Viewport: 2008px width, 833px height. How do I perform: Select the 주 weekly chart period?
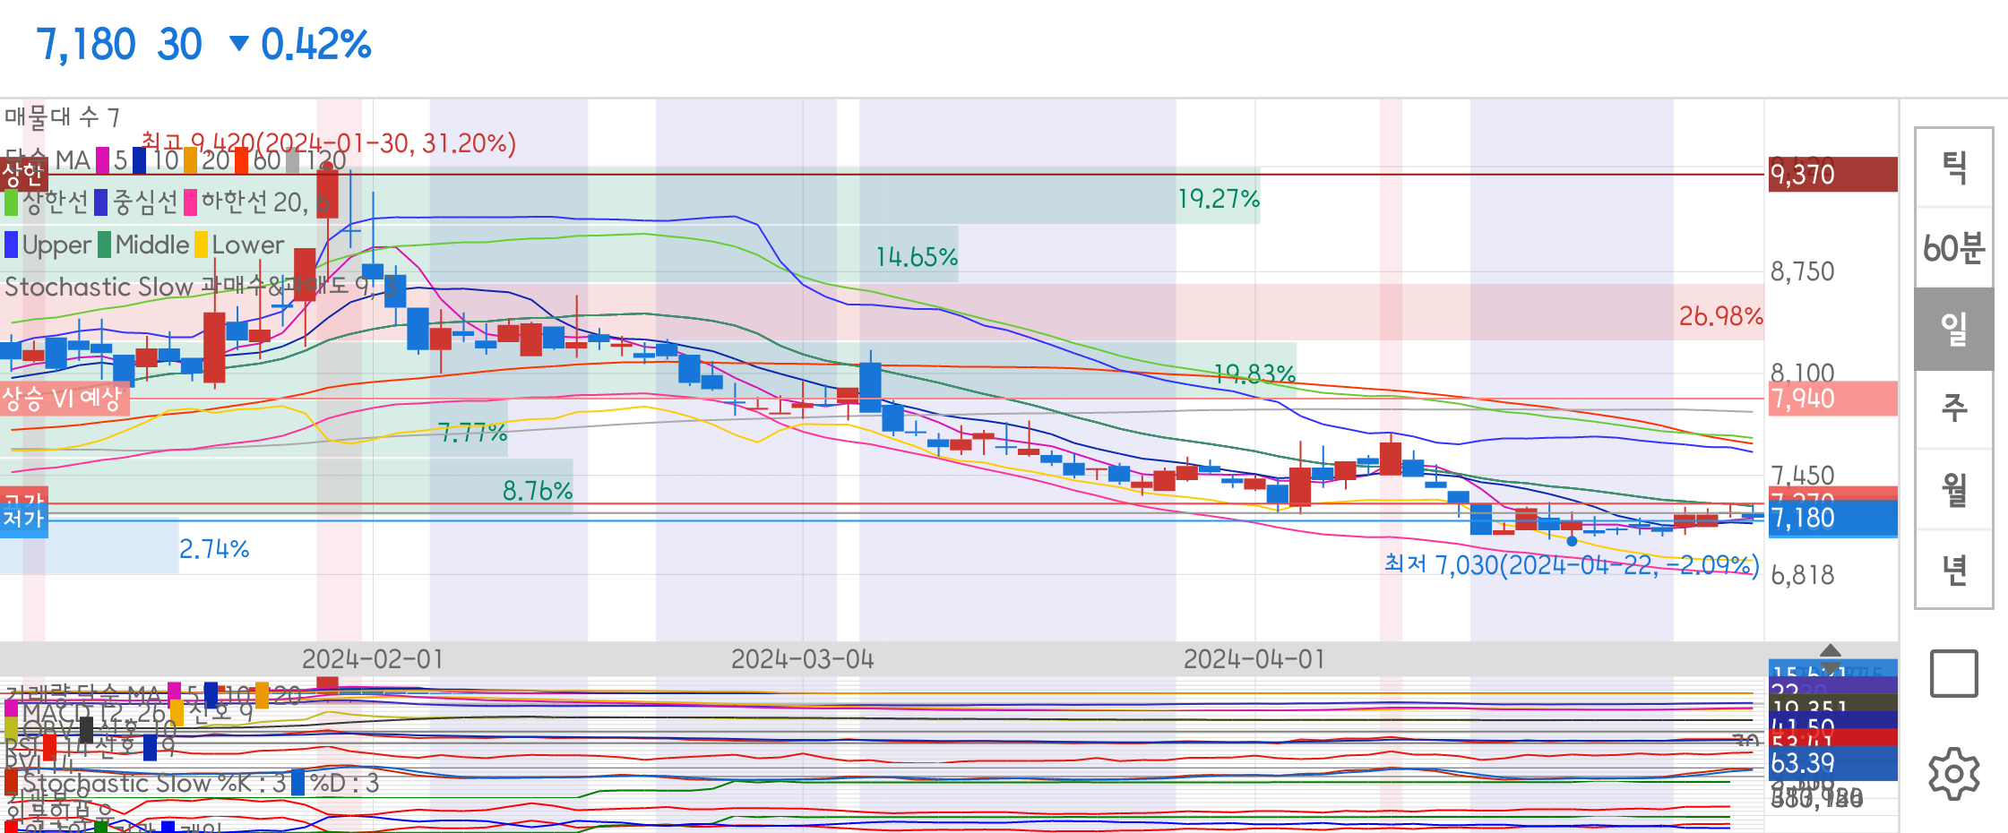coord(1953,409)
